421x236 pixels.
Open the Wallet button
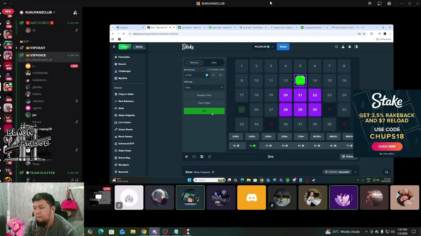[283, 47]
